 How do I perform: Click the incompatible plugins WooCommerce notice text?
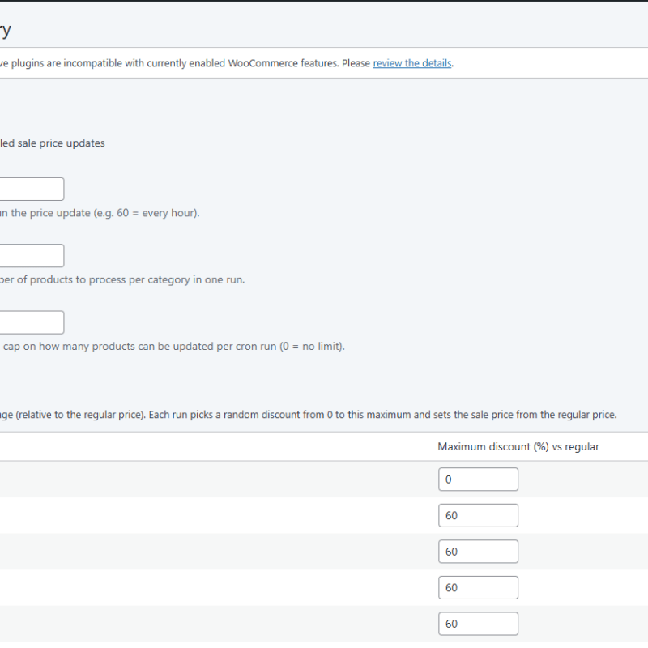(185, 63)
